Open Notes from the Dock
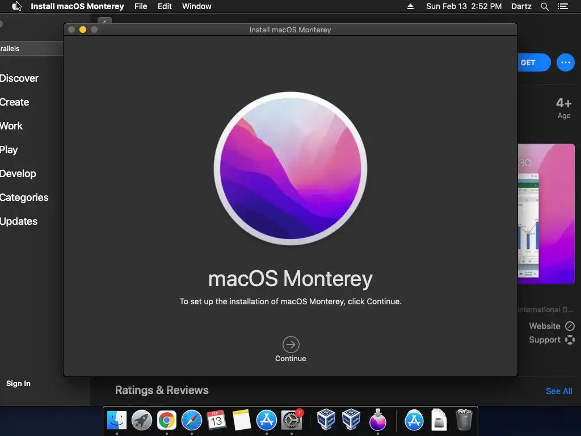581x436 pixels. (242, 420)
